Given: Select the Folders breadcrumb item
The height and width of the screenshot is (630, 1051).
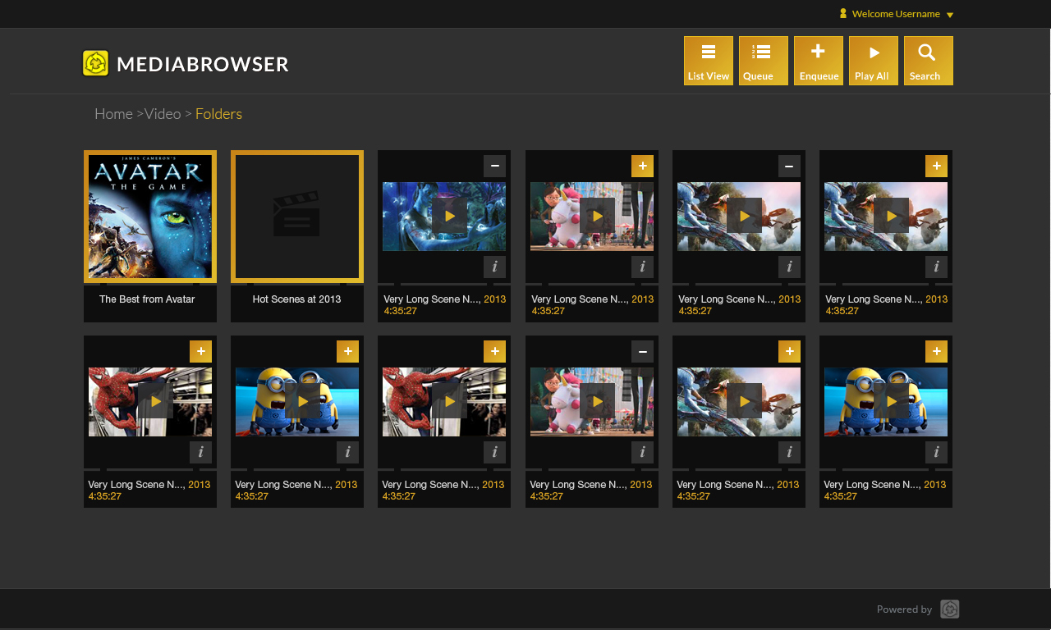Looking at the screenshot, I should pyautogui.click(x=218, y=113).
